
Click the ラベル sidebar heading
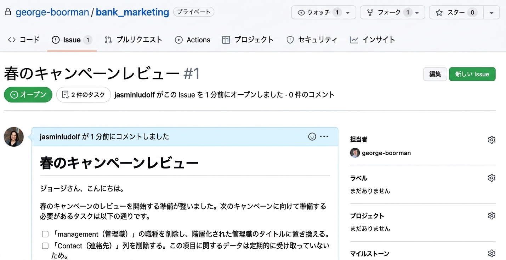point(359,178)
